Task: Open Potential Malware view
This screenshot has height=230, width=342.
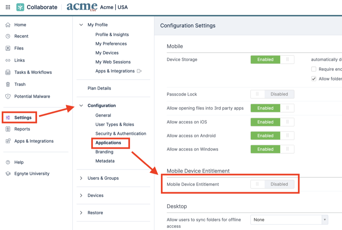Action: 33,96
